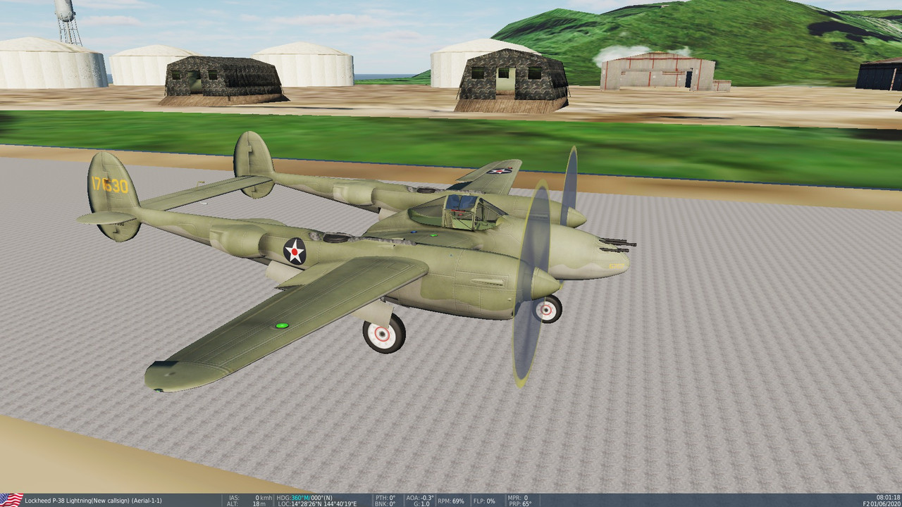Click the P-38 cockpit canopy
Image resolution: width=902 pixels, height=507 pixels.
coord(458,211)
